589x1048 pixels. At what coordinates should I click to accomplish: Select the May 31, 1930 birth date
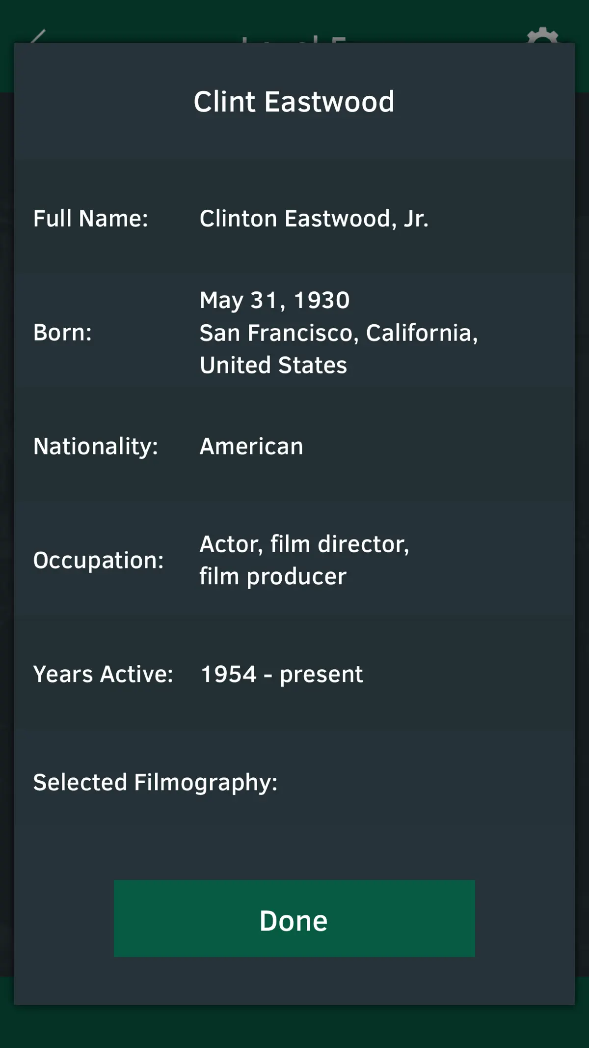pos(275,300)
